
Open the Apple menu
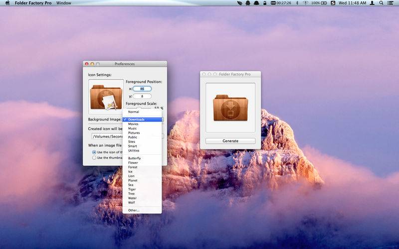pos(7,3)
